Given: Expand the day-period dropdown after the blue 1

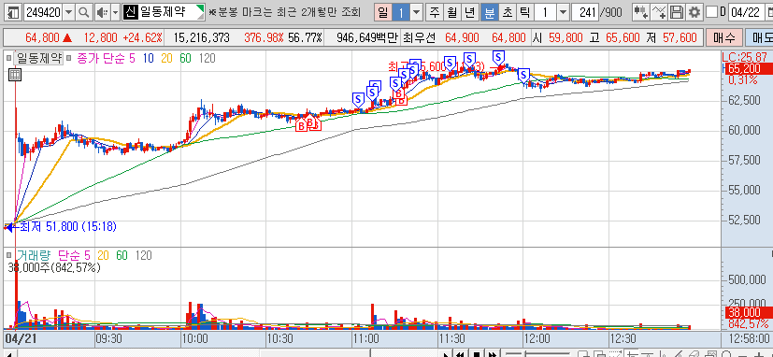Looking at the screenshot, I should [417, 12].
